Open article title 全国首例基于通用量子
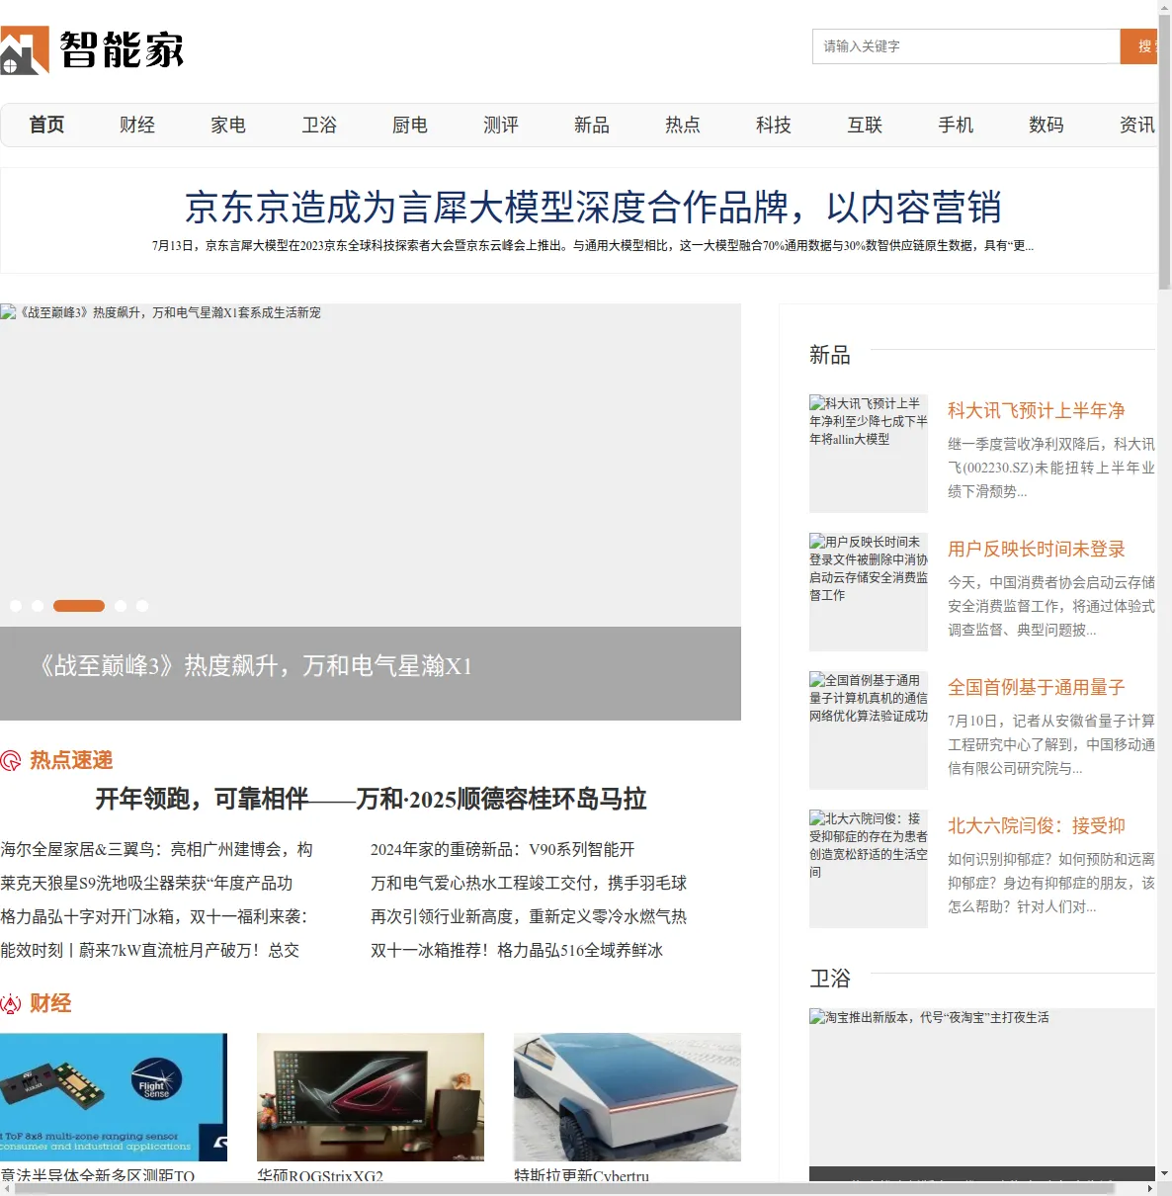Image resolution: width=1172 pixels, height=1196 pixels. click(x=1037, y=688)
